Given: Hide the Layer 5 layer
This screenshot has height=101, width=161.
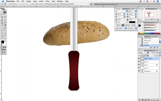Looking at the screenshot, I should [139, 62].
